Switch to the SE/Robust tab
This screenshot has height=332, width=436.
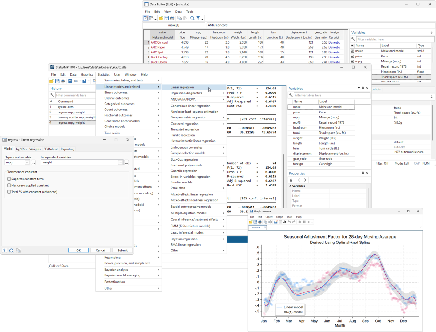pos(51,149)
